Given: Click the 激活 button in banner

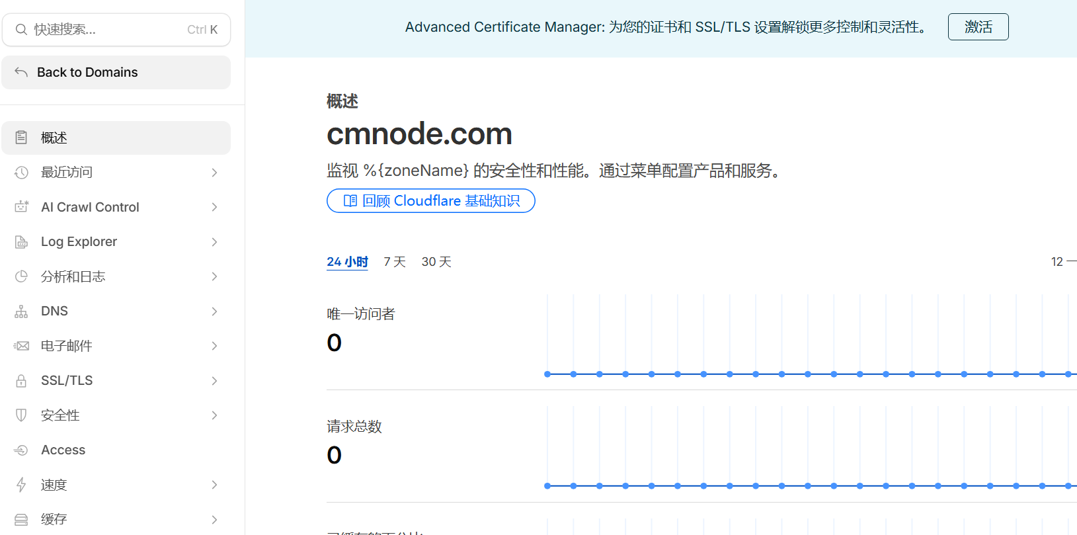Looking at the screenshot, I should (978, 27).
